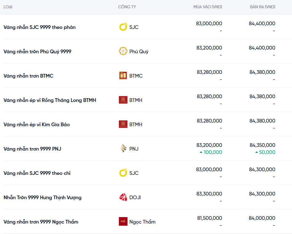Click the SJC logo in the 'theo chỉ' row
Image resolution: width=292 pixels, height=234 pixels.
123,173
